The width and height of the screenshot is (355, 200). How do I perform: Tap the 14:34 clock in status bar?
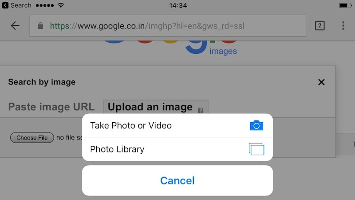click(x=178, y=5)
